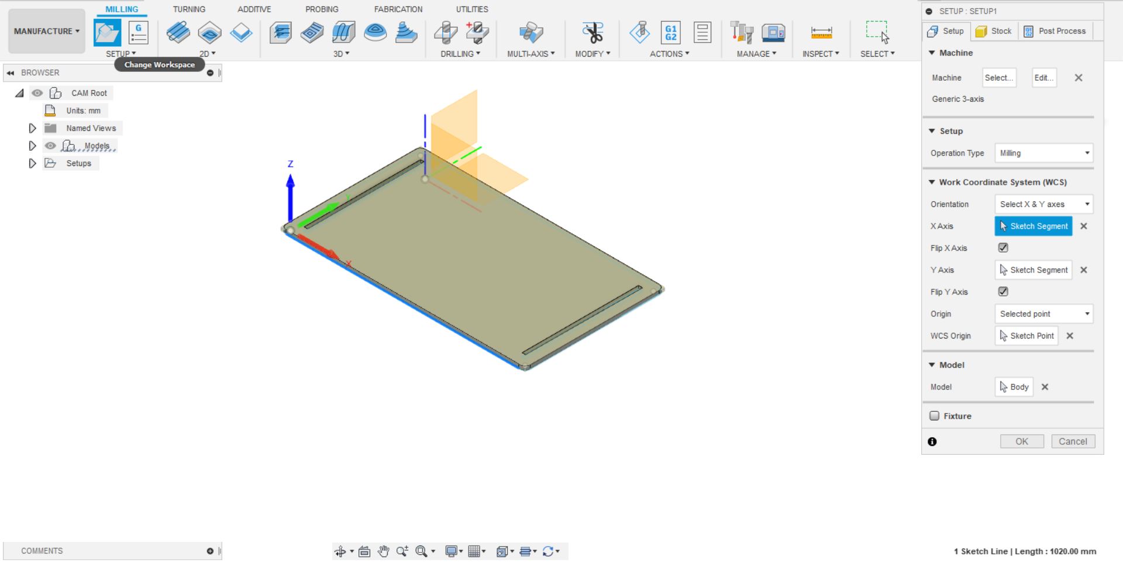
Task: Click the Grid and Snaps icon
Action: (474, 551)
